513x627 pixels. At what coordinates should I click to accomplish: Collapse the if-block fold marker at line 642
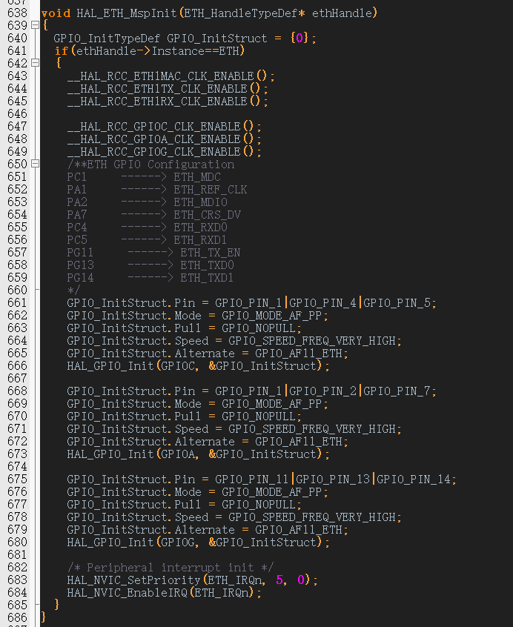35,63
